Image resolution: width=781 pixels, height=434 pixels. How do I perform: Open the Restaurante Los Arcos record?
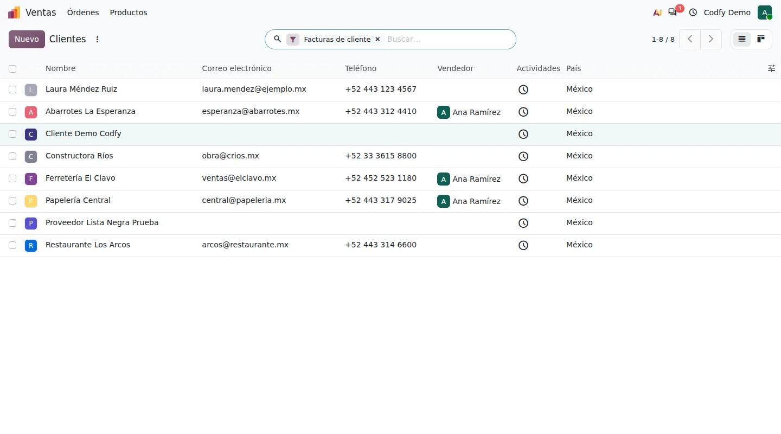(88, 245)
